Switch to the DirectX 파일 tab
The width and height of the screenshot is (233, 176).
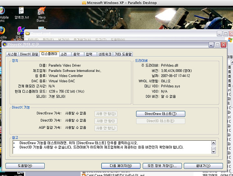[x=29, y=54]
